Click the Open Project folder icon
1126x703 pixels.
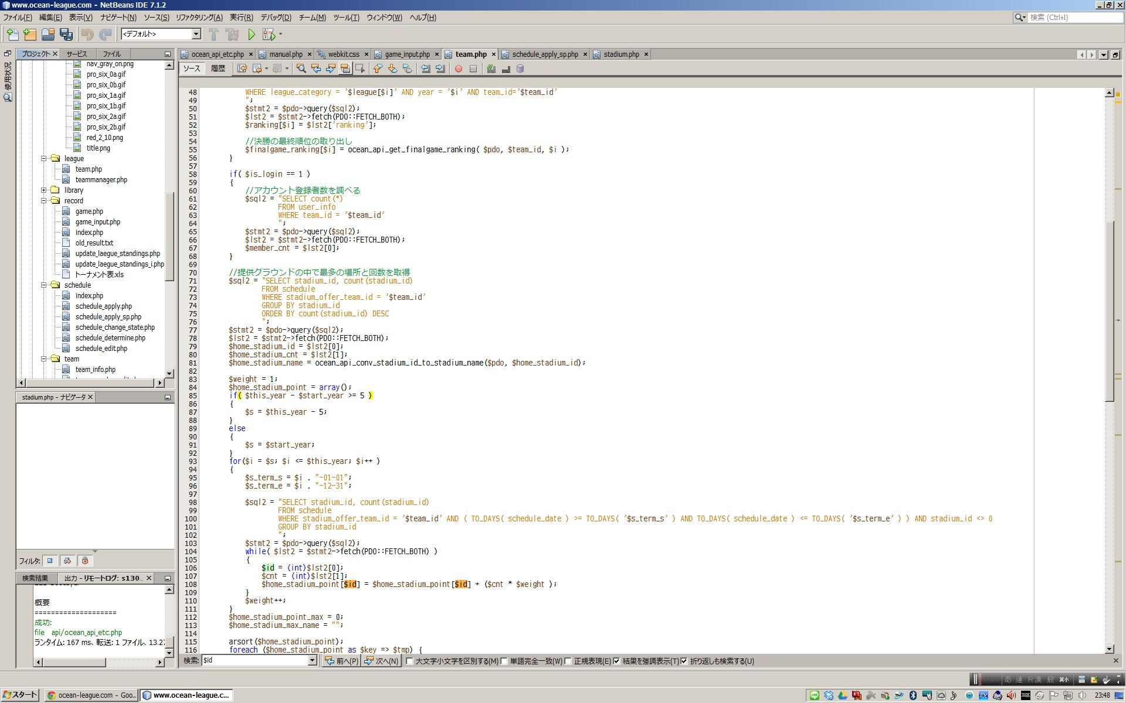(x=48, y=35)
